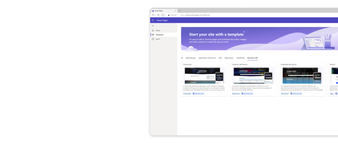The width and height of the screenshot is (338, 143).
Task: Click Self-service tag on Employee card
Action: [x=285, y=94]
